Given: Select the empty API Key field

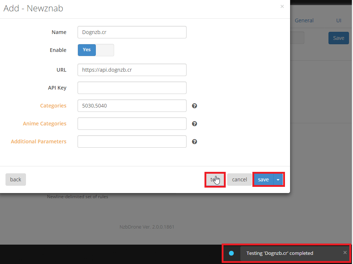Looking at the screenshot, I should pos(132,88).
